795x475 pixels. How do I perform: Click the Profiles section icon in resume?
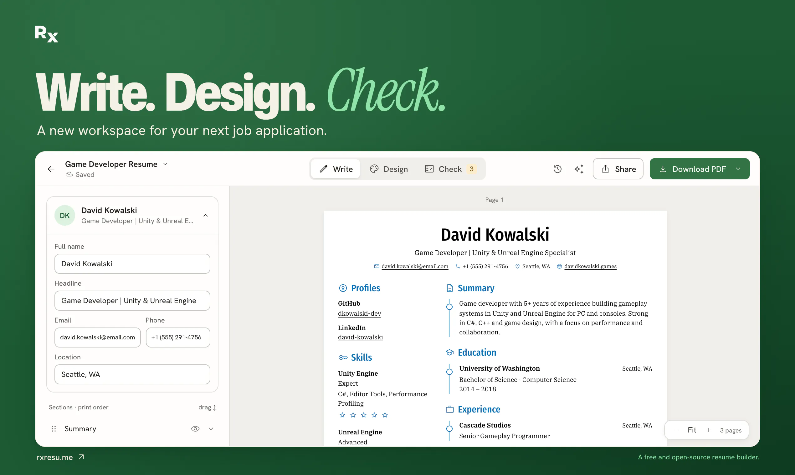343,288
